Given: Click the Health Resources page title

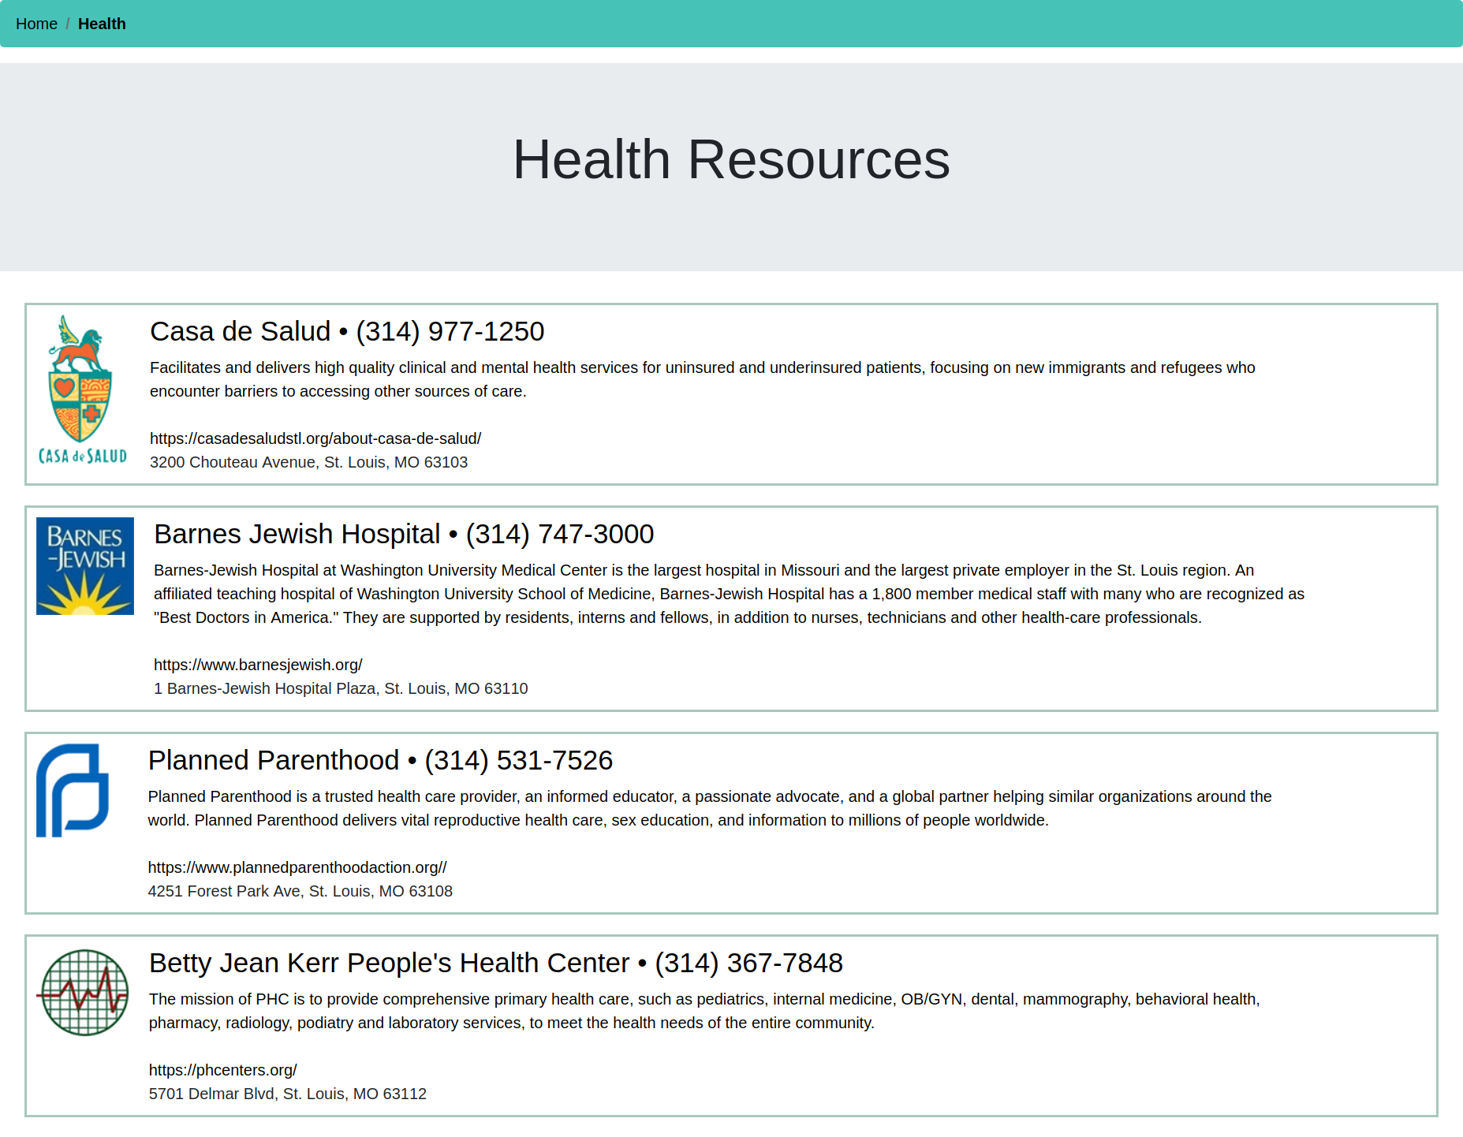Looking at the screenshot, I should 732,159.
